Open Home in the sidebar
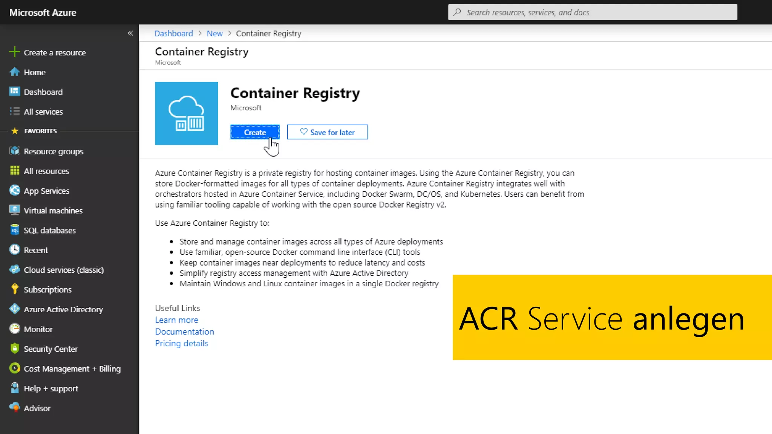This screenshot has width=772, height=434. point(35,72)
